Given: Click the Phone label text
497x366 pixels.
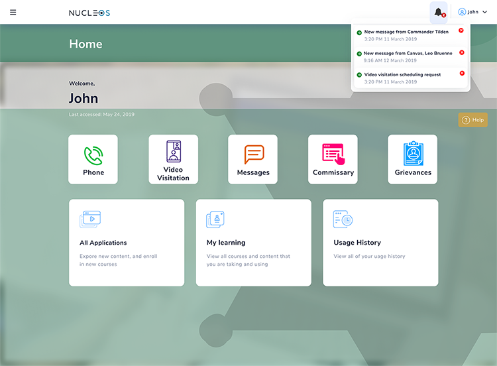Looking at the screenshot, I should [93, 172].
